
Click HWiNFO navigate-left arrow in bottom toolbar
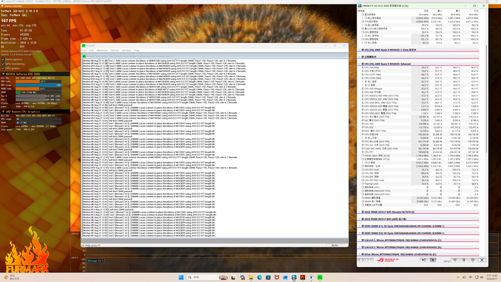[x=361, y=260]
